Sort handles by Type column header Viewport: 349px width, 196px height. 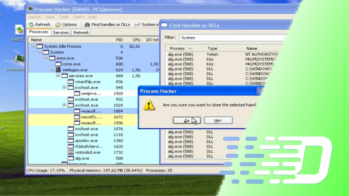pos(223,48)
